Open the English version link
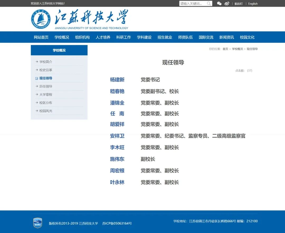Viewport: 285px width, 233px height. click(x=253, y=3)
